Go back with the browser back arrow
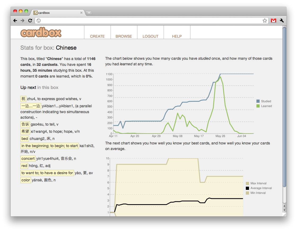 coord(15,20)
